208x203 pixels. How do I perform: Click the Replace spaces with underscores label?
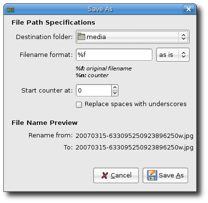(x=135, y=104)
